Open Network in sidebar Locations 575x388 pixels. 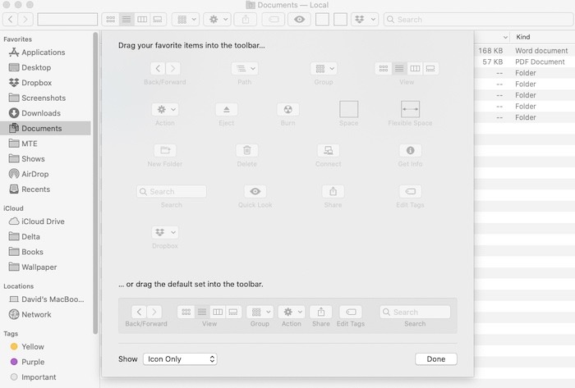click(36, 314)
